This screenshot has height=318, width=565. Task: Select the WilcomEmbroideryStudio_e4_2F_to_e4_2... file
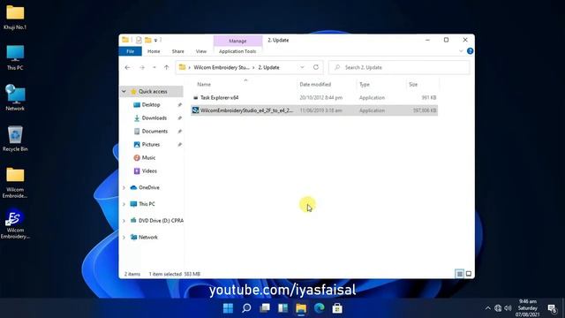(x=314, y=110)
